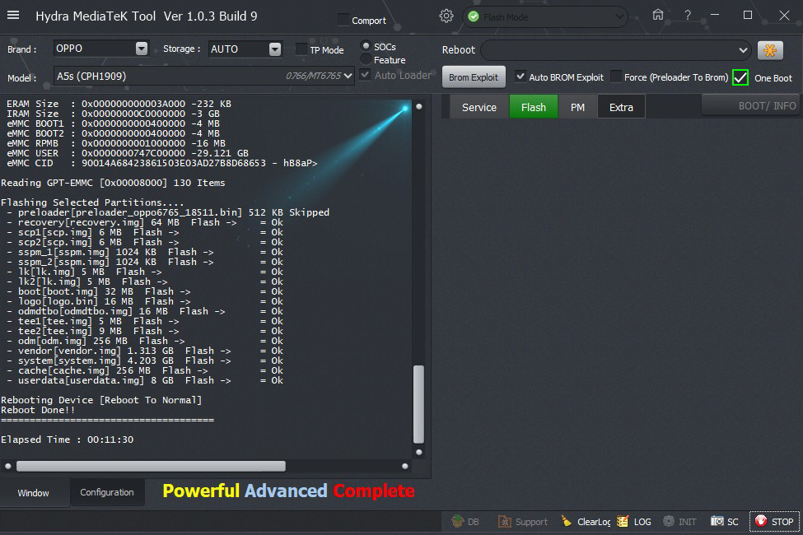Open the Extra tab
The width and height of the screenshot is (803, 535).
tap(621, 107)
